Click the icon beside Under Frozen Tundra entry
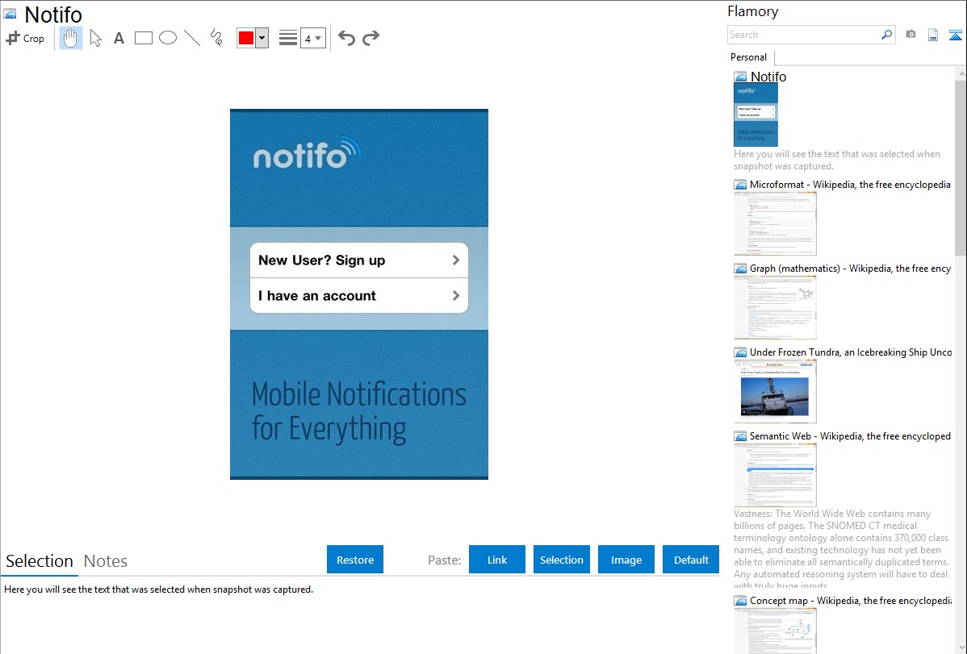This screenshot has width=967, height=654. coord(740,352)
